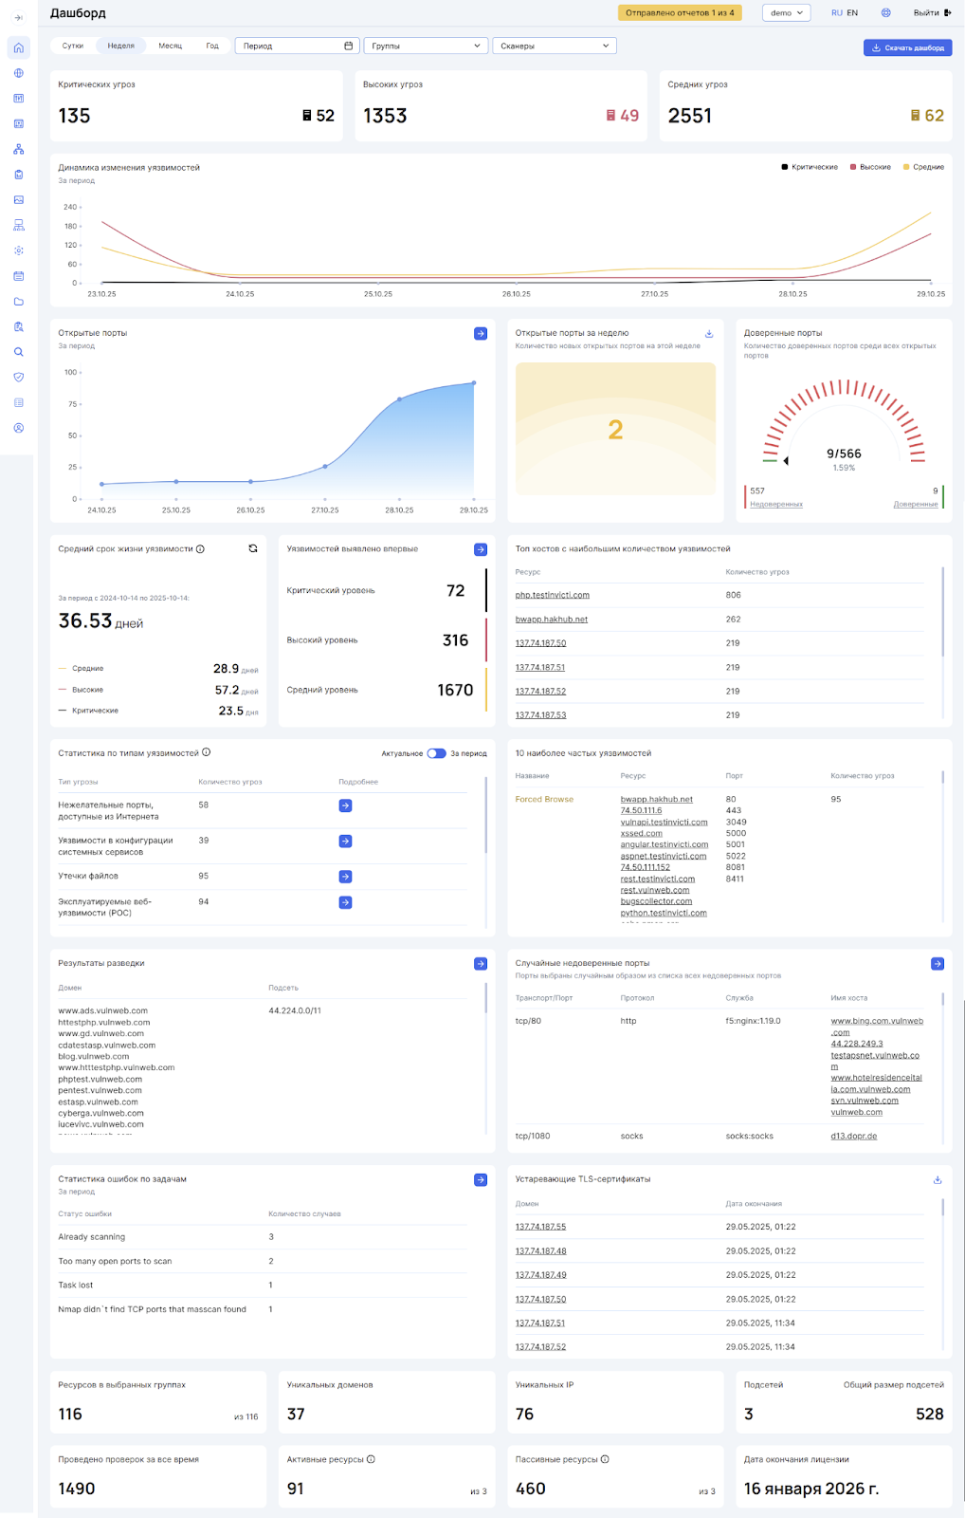Open the shield checkmark sidebar icon
This screenshot has height=1518, width=965.
coord(18,378)
